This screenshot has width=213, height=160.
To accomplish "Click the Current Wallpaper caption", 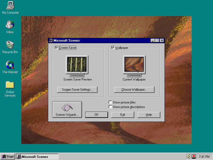I will 134,79.
